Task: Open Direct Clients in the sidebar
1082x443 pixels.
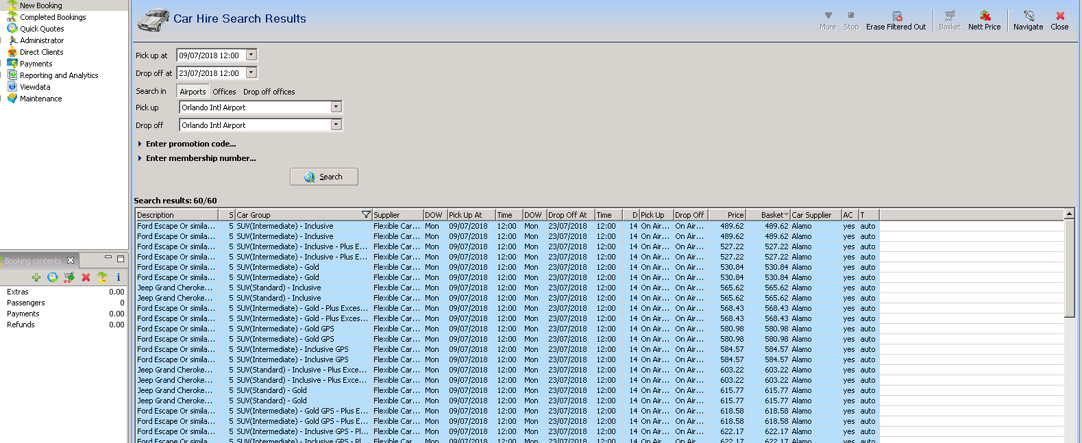Action: [x=41, y=52]
